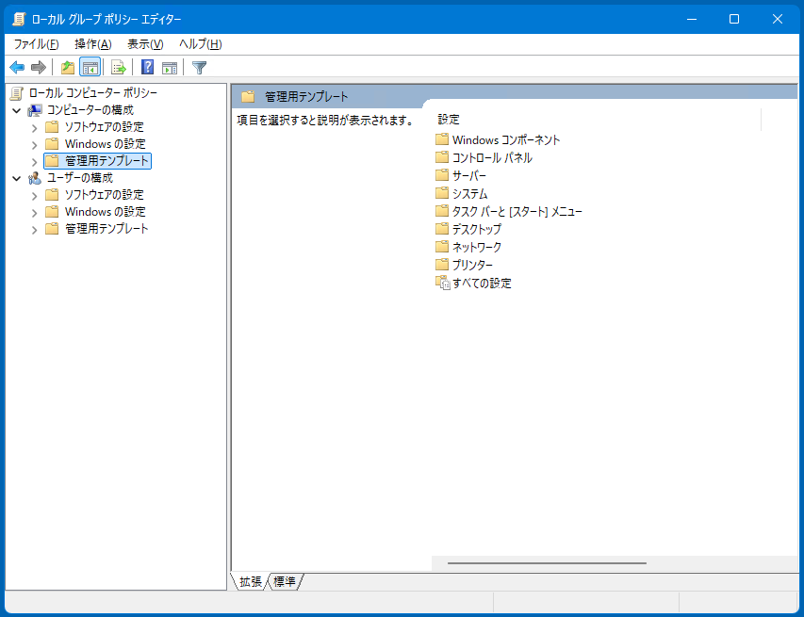Select すべての設定 in the list
Viewport: 804px width, 617px height.
tap(481, 283)
